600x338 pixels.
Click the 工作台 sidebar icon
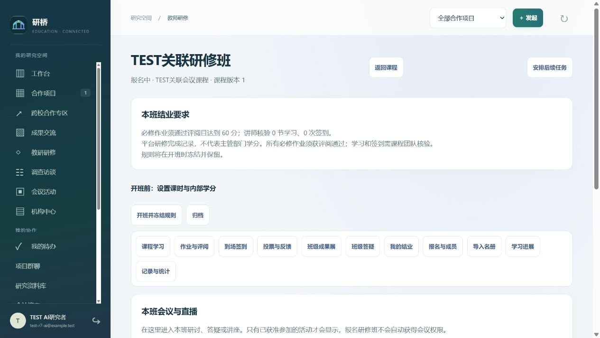click(20, 74)
